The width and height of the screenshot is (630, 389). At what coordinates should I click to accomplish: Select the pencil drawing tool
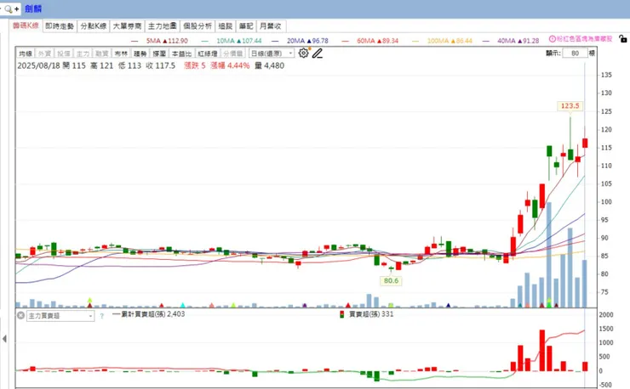point(318,53)
